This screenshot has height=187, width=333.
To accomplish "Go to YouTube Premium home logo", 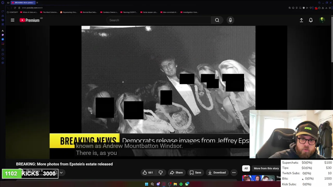I will coord(29,20).
